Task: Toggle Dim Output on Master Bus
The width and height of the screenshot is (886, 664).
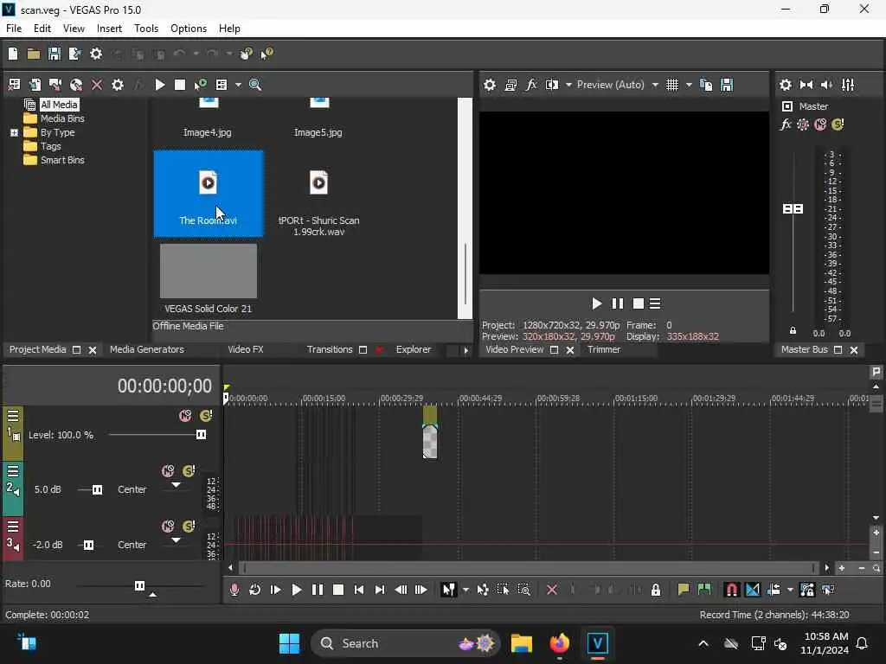Action: (x=827, y=85)
